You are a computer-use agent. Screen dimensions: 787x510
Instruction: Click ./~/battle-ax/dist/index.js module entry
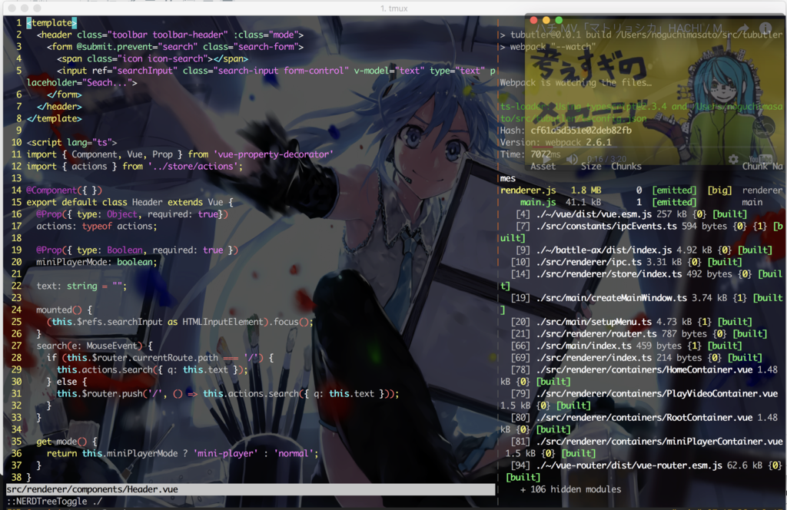pos(603,250)
